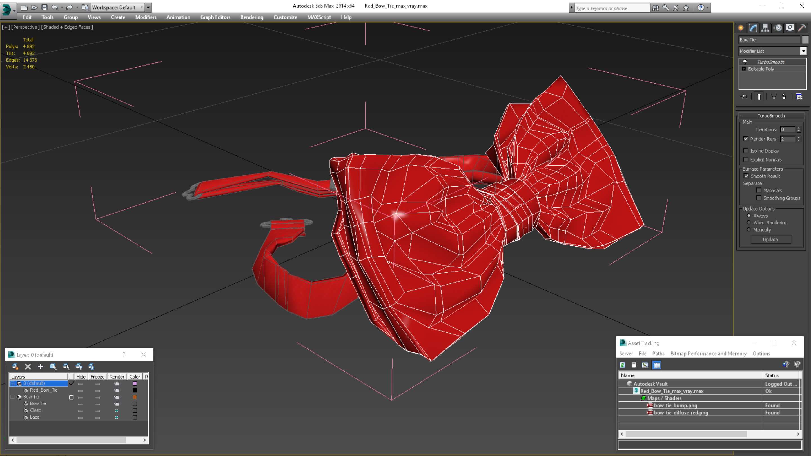Image resolution: width=811 pixels, height=456 pixels.
Task: Collapse the Bow Tie layer tree
Action: 13,397
